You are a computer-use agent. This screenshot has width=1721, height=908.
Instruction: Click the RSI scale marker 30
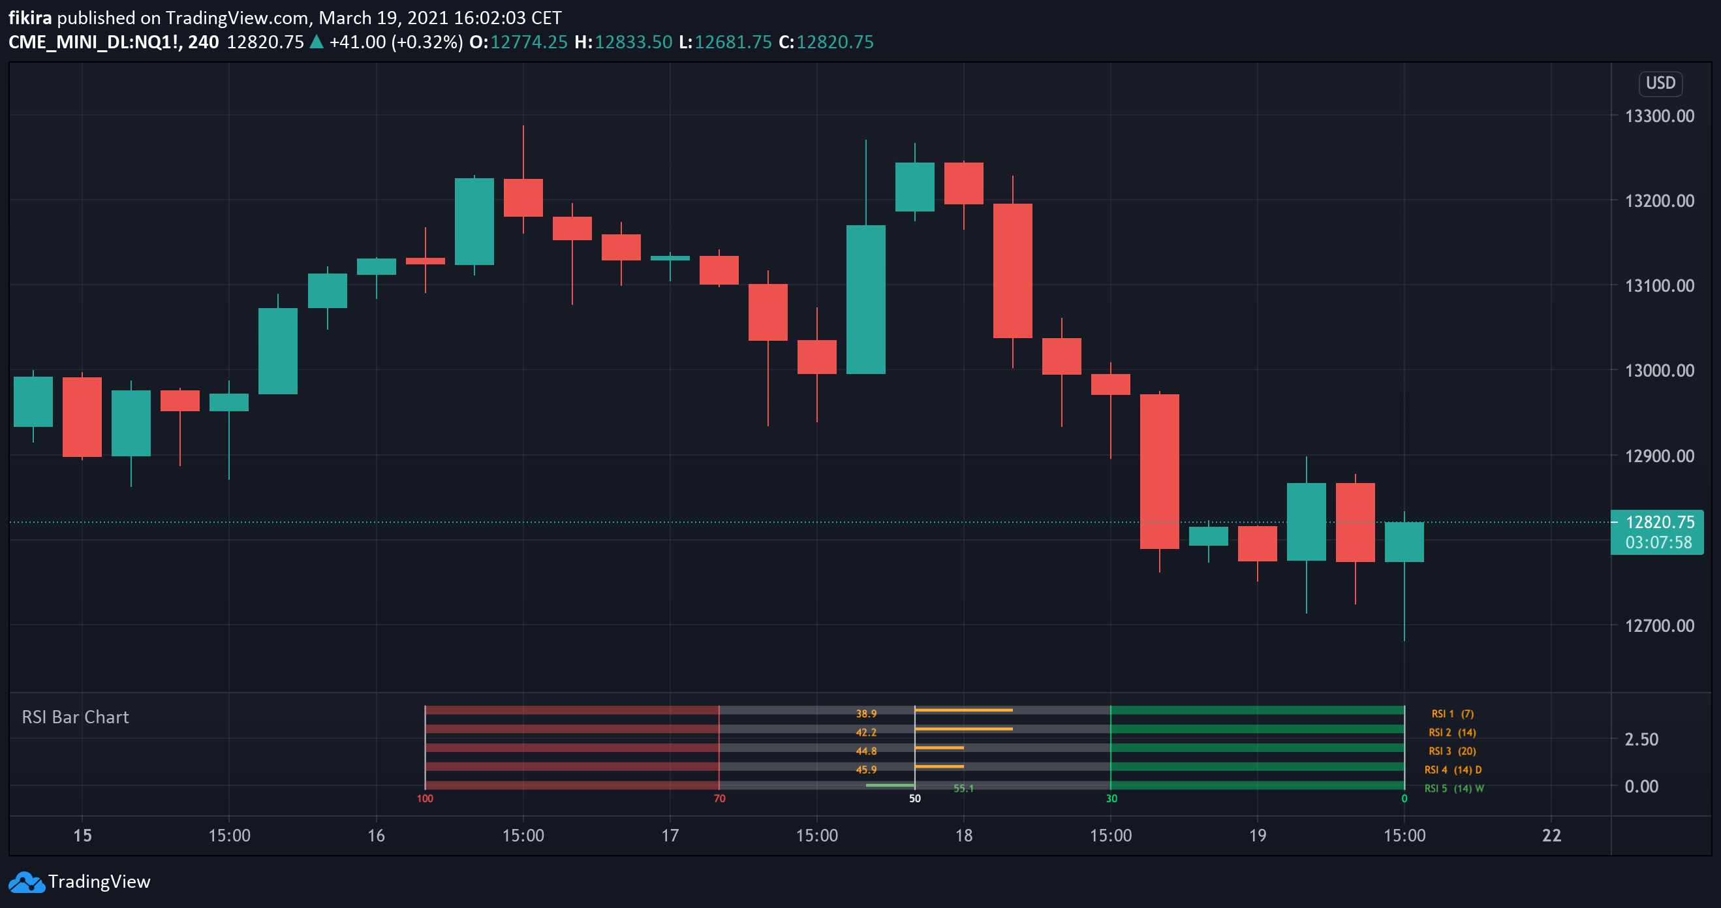click(x=1111, y=798)
